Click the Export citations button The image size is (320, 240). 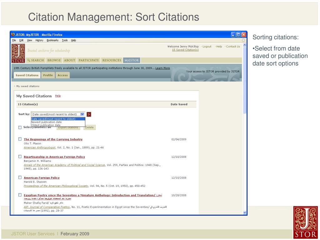pyautogui.click(x=68, y=128)
